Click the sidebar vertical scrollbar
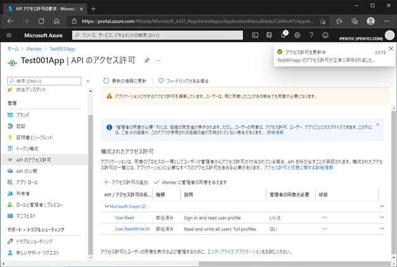 91,185
